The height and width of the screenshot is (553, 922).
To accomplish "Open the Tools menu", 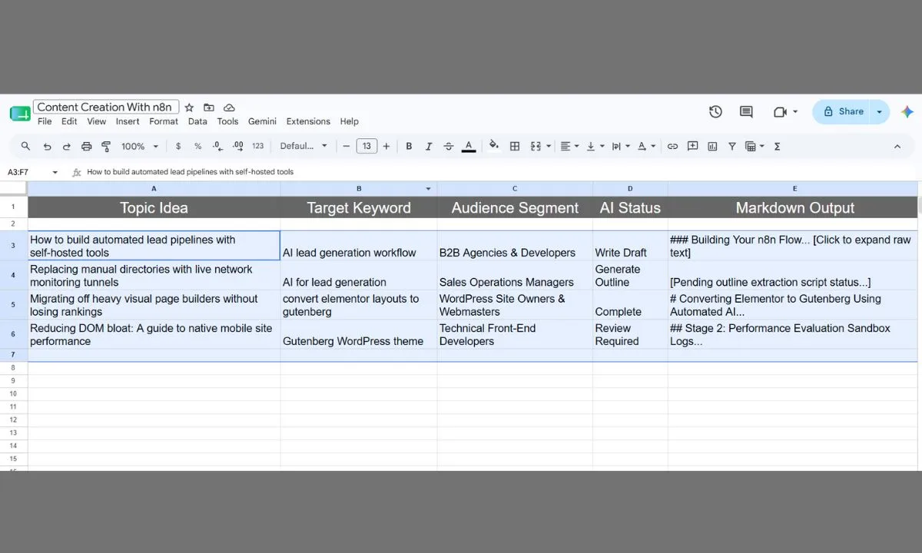I will pos(227,121).
